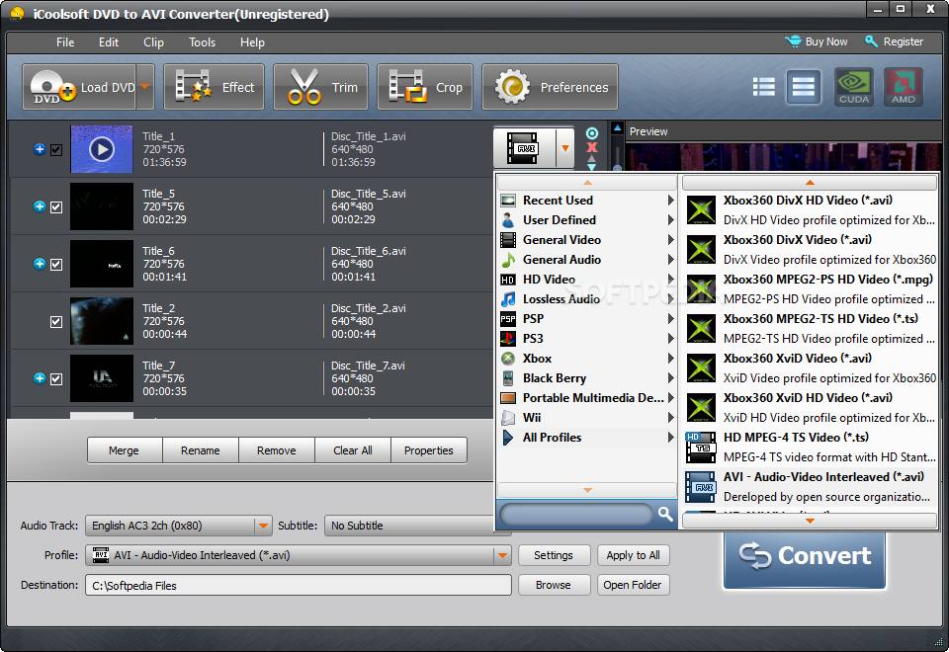Viewport: 949px width, 652px height.
Task: Open the File menu
Action: (65, 42)
